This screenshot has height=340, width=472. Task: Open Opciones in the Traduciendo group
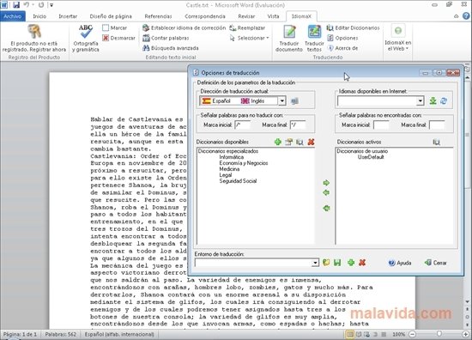pos(342,38)
